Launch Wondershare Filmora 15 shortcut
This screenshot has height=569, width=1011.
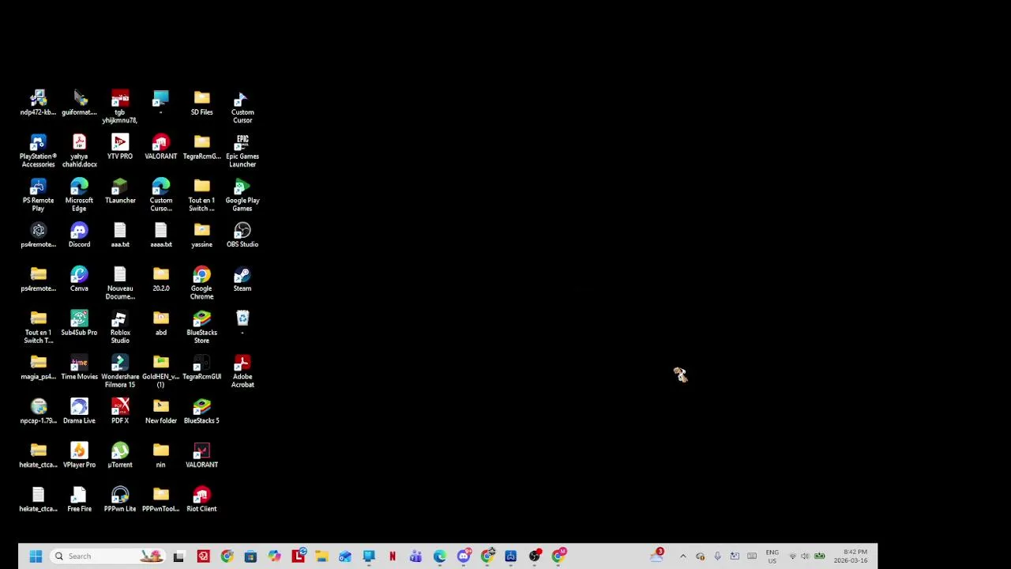coord(120,371)
